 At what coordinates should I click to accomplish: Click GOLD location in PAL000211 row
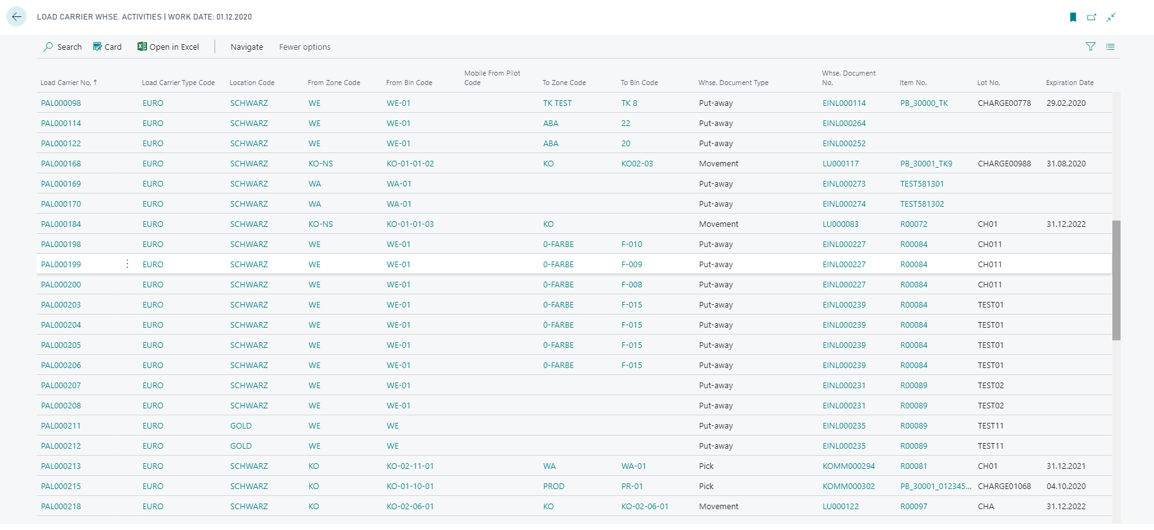point(241,425)
